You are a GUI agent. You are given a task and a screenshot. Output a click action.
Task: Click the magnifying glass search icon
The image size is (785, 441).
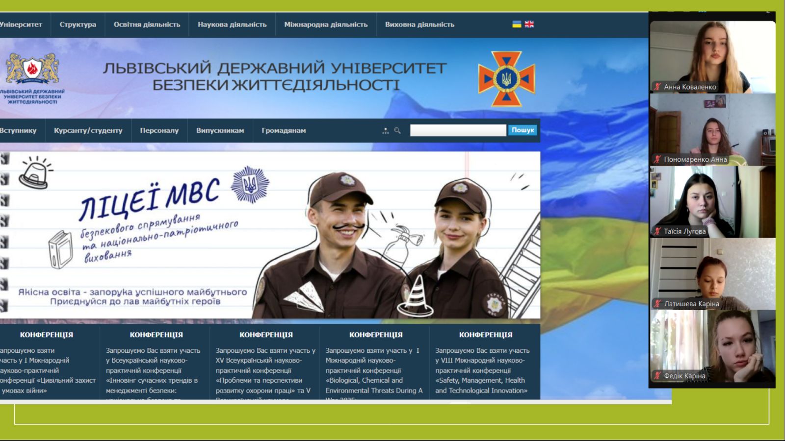397,131
